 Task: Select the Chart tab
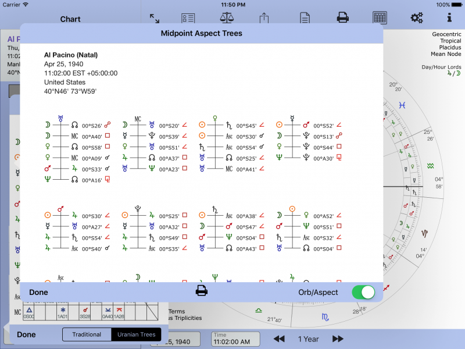point(70,19)
